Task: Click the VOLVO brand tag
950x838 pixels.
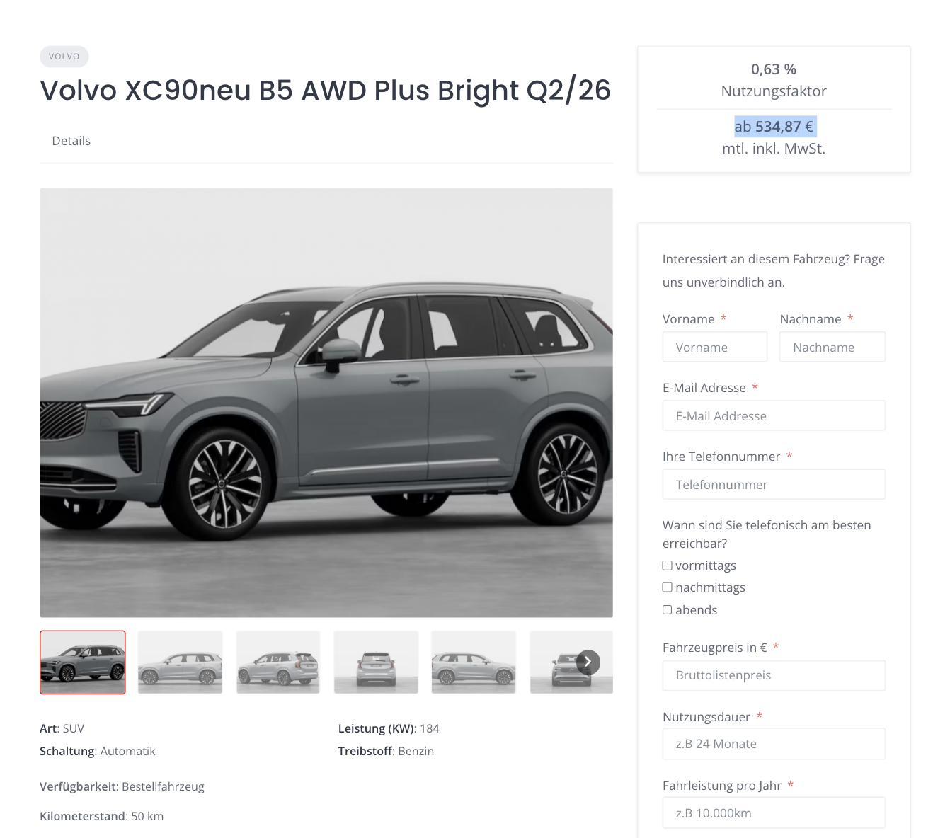Action: [64, 57]
